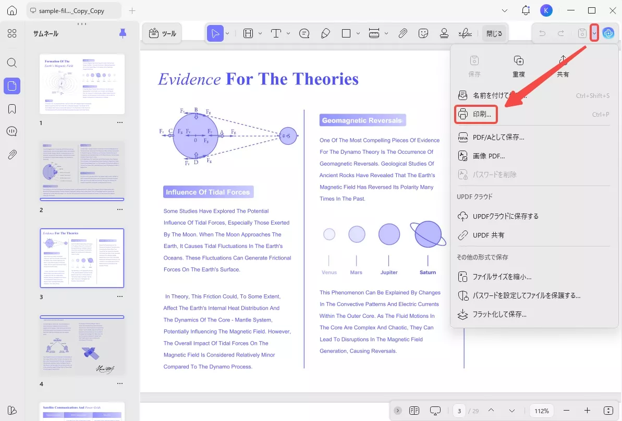This screenshot has height=421, width=622.
Task: Open the sticker tool
Action: coord(423,33)
